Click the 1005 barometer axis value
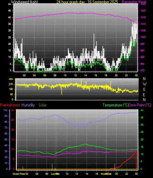The image size is (153, 178). pyautogui.click(x=143, y=31)
